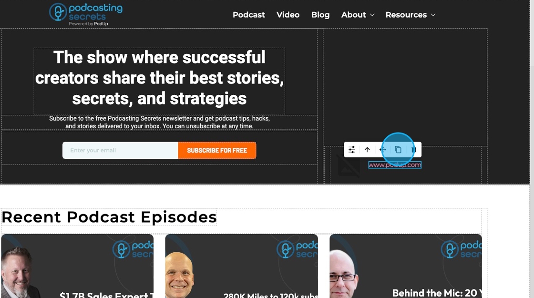
Task: Expand the Resources dropdown
Action: pyautogui.click(x=411, y=15)
